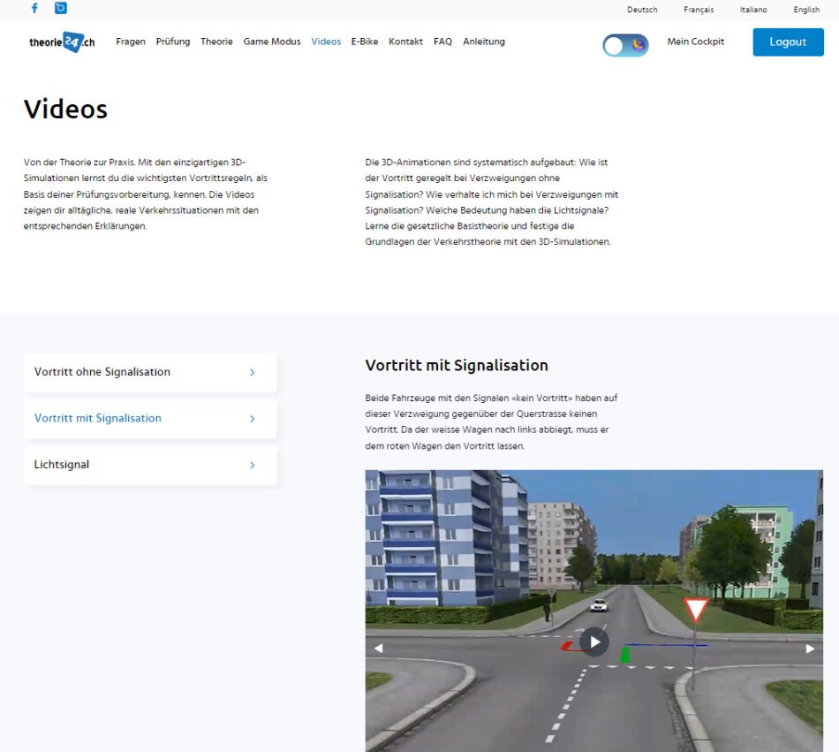Open the Prüfung menu item

tap(173, 42)
